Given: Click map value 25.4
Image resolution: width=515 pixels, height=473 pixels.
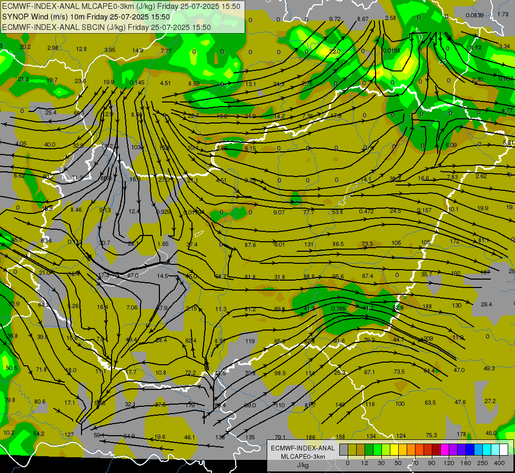Looking at the screenshot, I should pos(51,112).
